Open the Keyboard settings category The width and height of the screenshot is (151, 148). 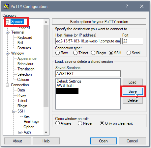(x=25, y=37)
